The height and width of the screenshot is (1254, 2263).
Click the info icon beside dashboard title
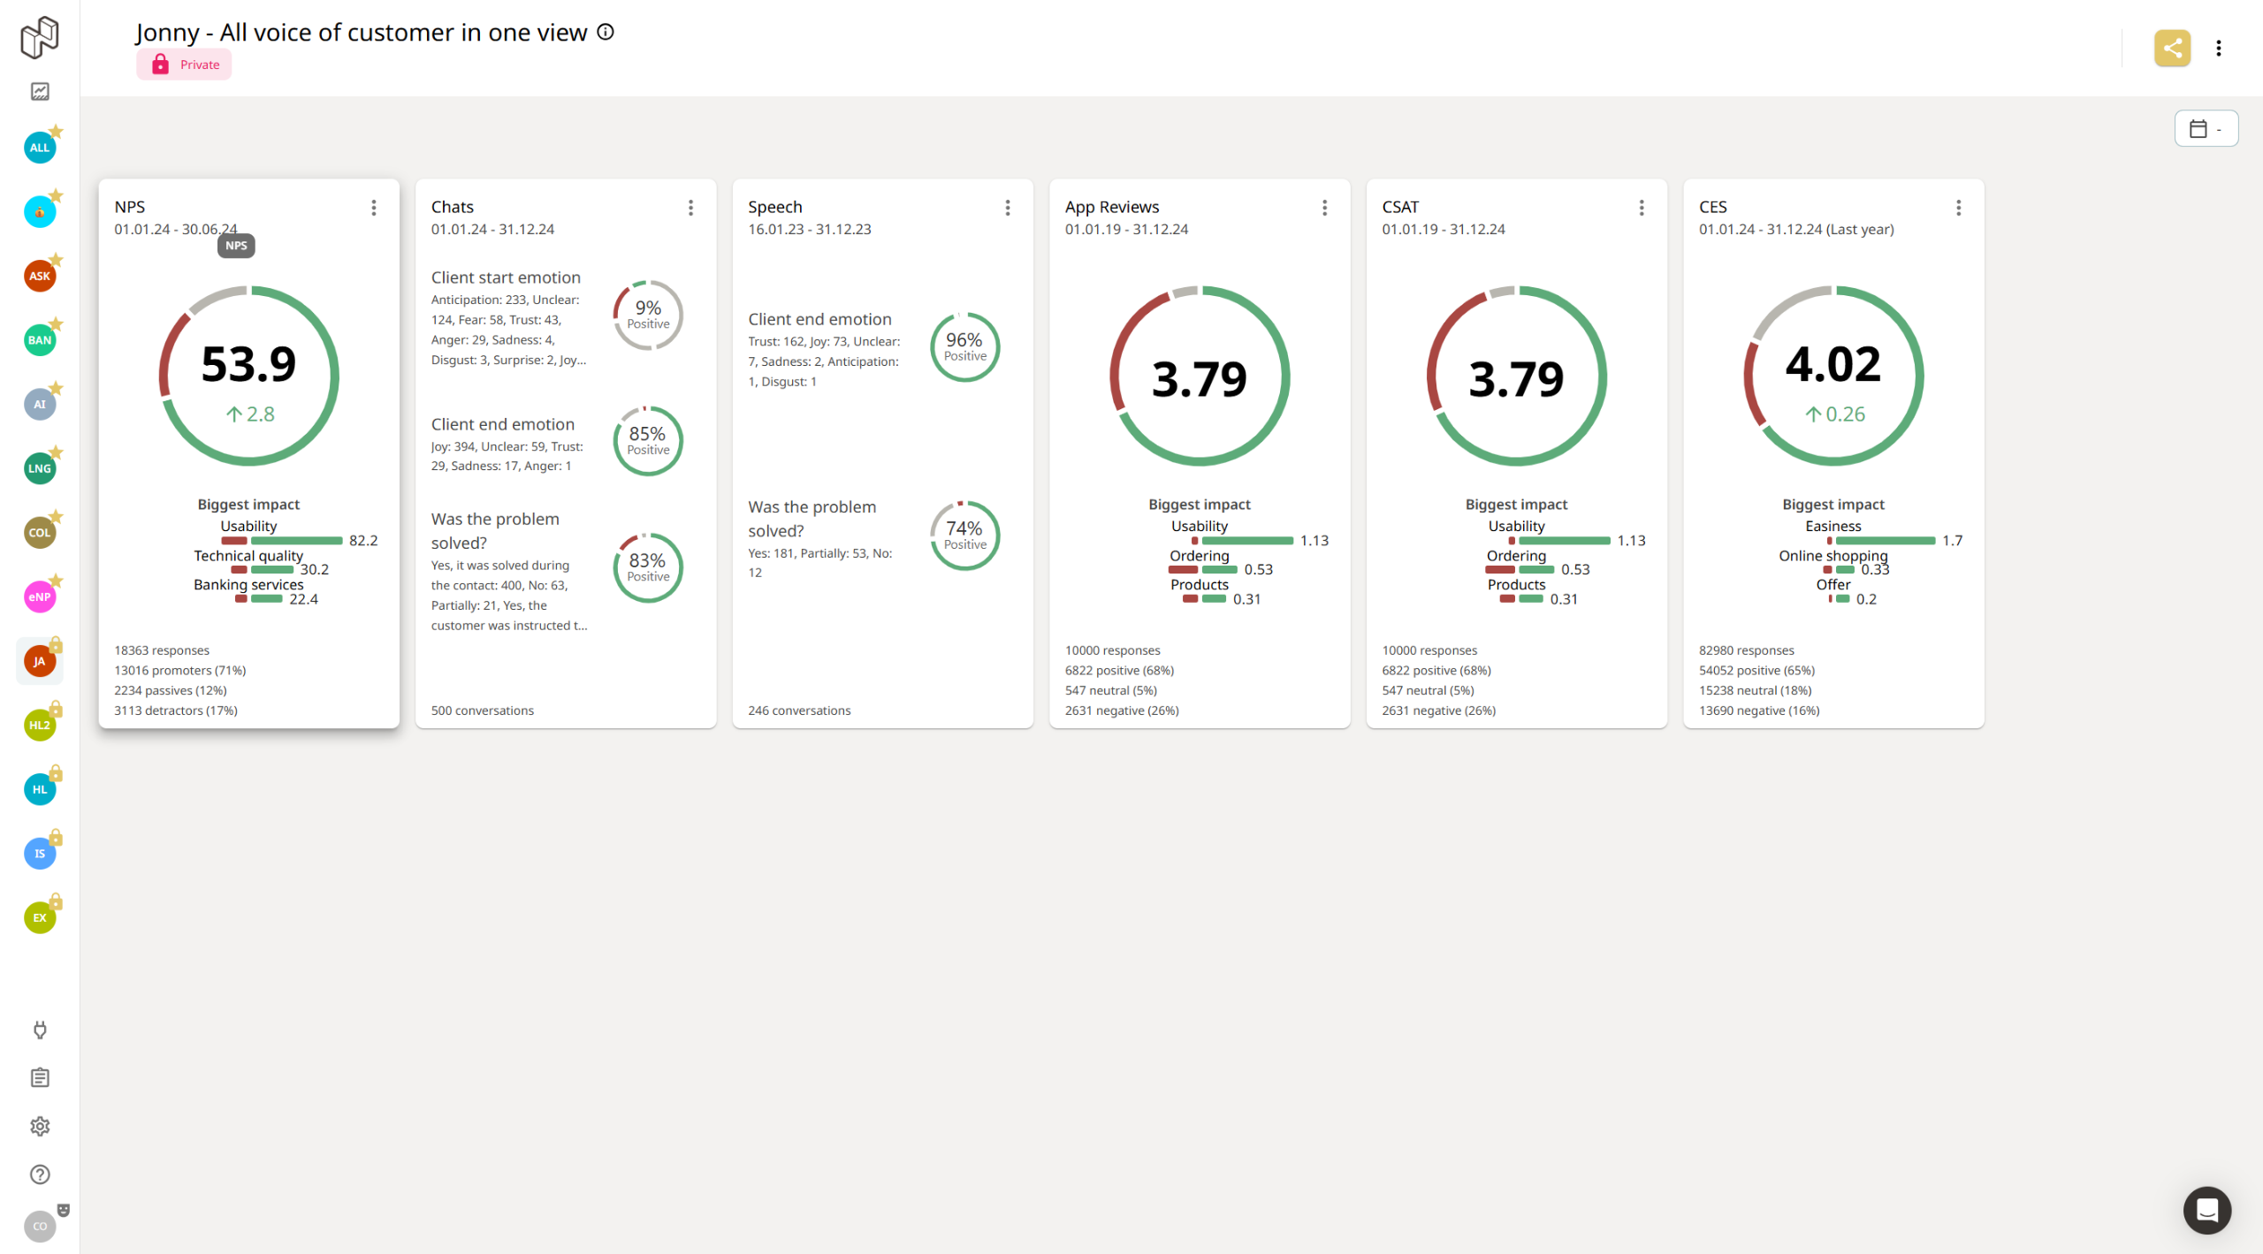click(x=606, y=32)
